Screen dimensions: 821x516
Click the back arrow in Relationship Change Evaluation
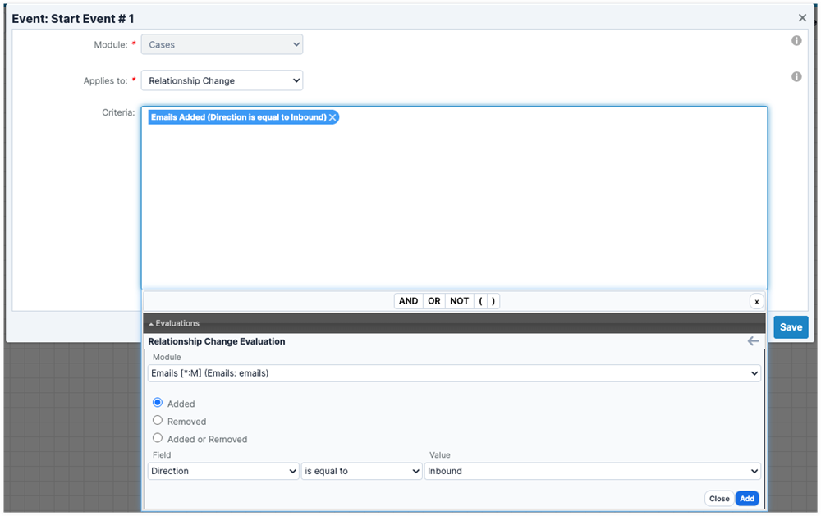[x=753, y=341]
